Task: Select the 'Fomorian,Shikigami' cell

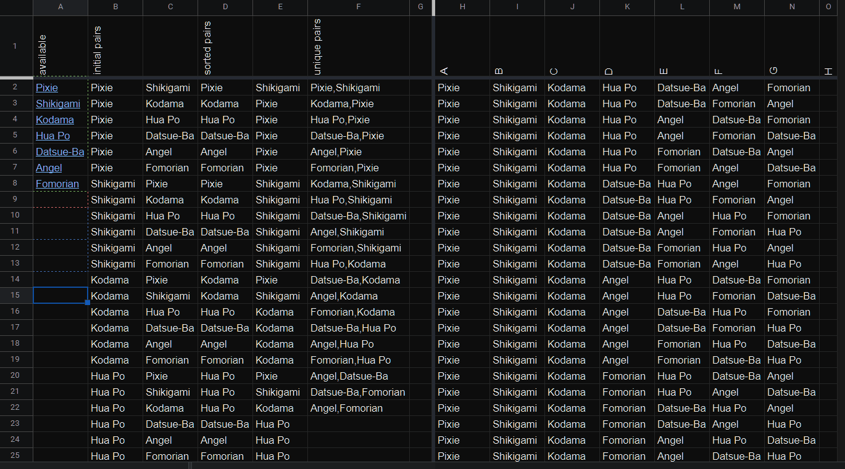Action: coord(359,248)
